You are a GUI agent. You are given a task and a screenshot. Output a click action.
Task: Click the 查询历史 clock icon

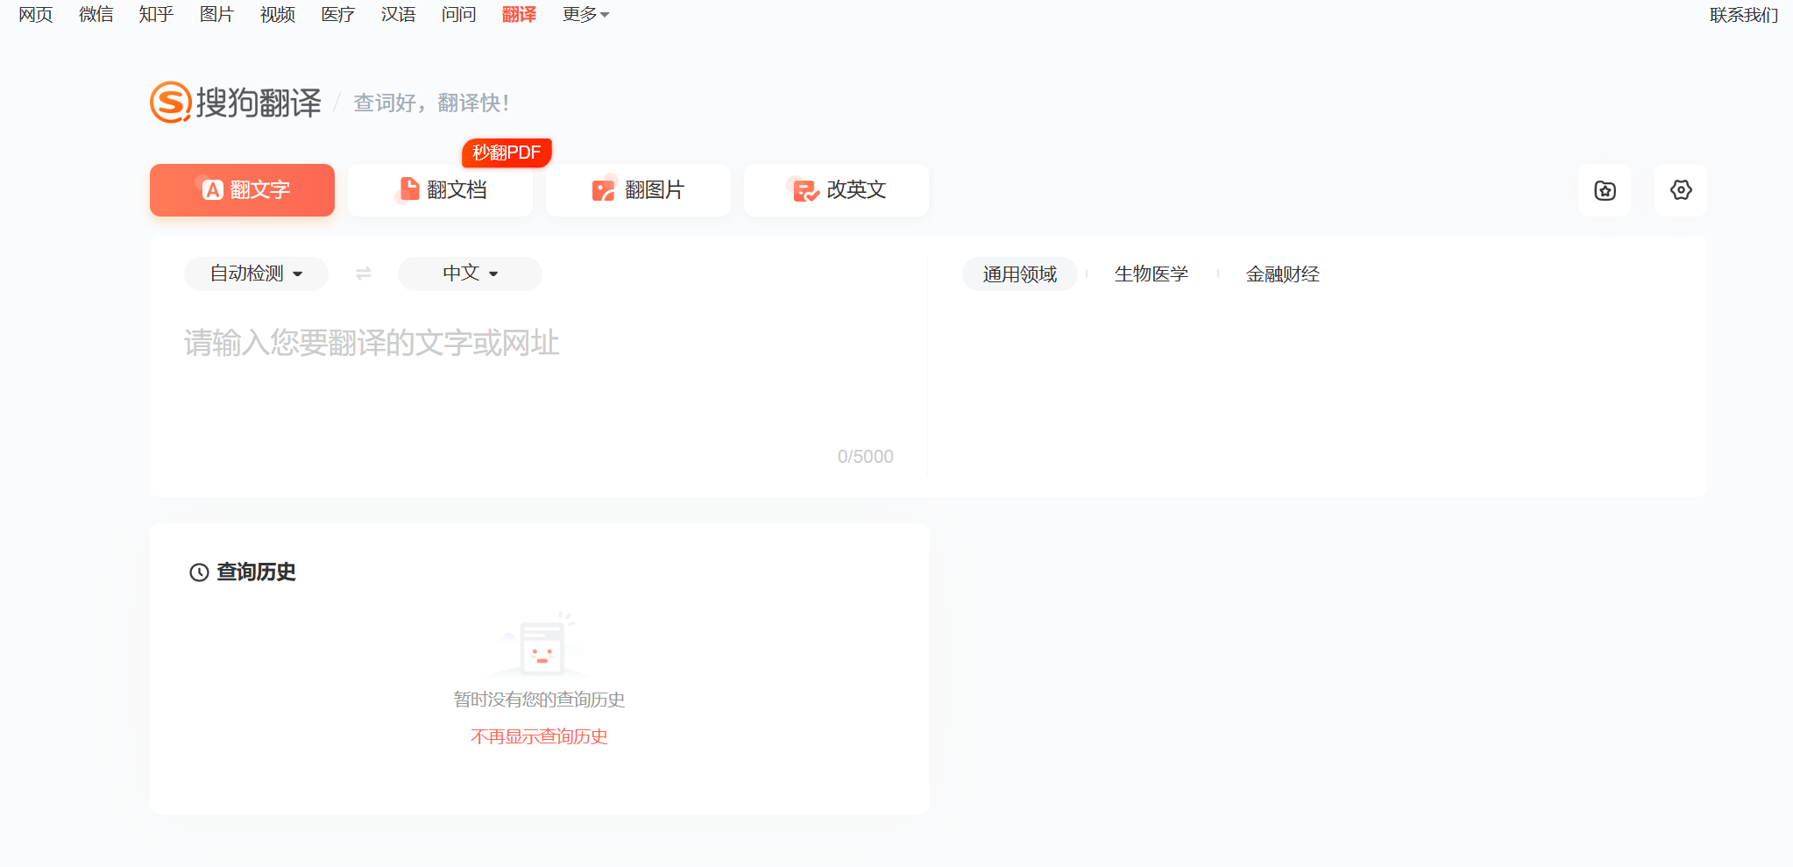click(199, 572)
